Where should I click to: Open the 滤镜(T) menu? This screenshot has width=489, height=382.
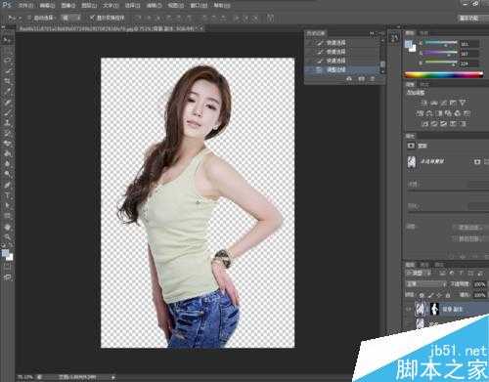155,6
